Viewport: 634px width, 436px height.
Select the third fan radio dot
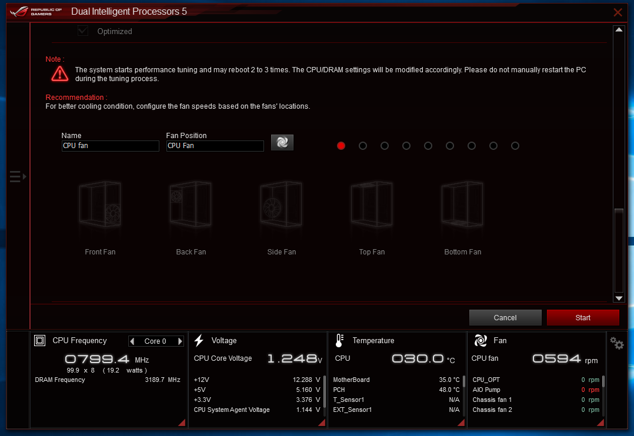(x=385, y=146)
